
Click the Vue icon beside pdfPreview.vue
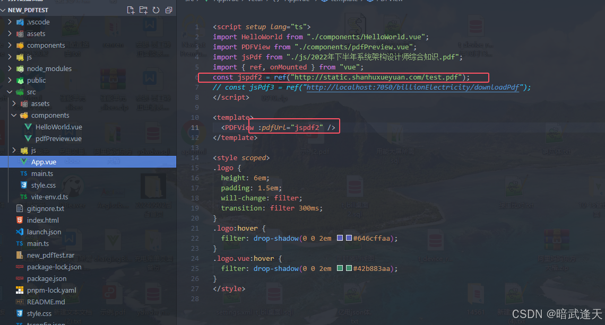click(28, 138)
